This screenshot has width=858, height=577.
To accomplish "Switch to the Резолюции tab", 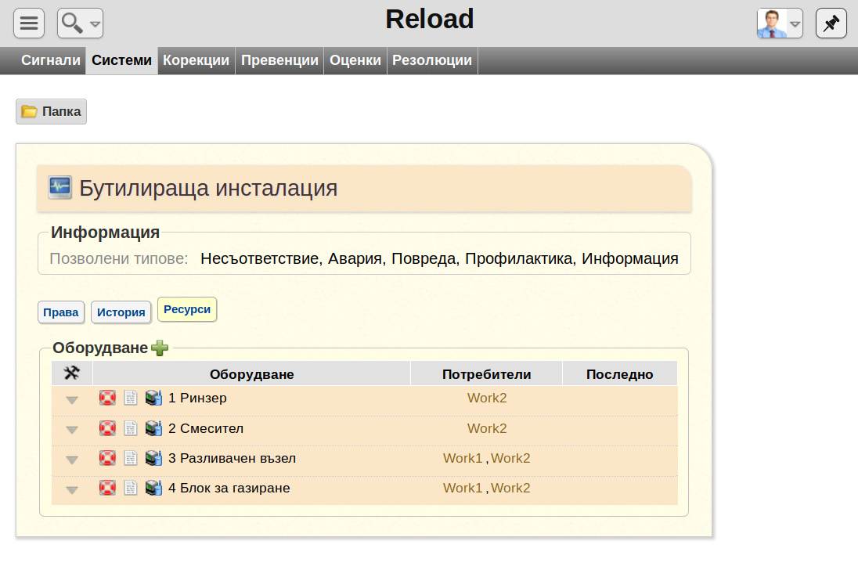I will point(432,60).
